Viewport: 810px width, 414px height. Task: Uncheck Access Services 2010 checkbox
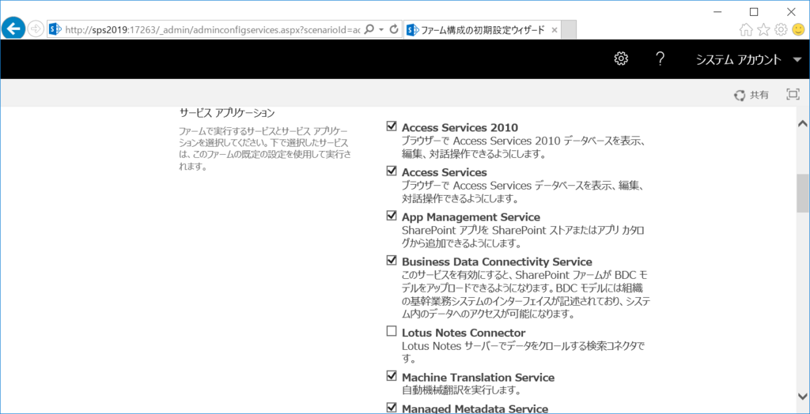[392, 126]
